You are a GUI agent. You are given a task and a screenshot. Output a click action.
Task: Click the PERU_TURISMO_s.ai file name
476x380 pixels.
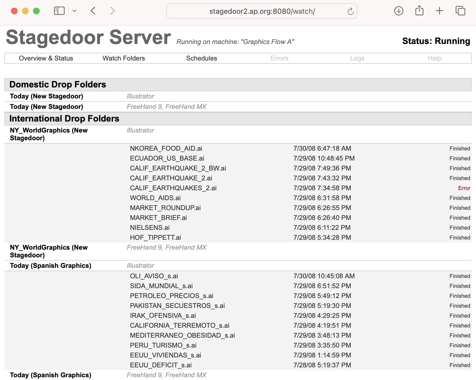point(163,345)
